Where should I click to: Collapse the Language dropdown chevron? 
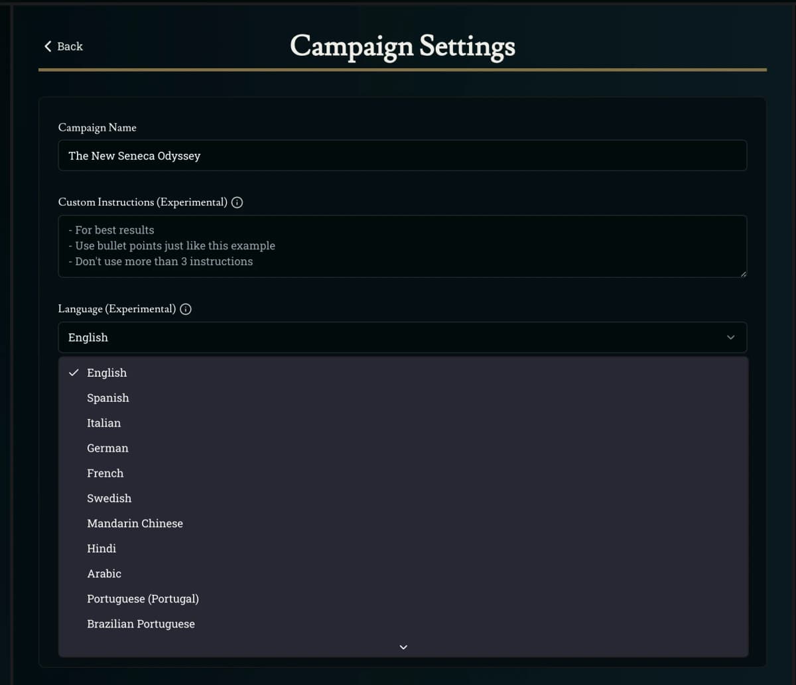pos(730,338)
